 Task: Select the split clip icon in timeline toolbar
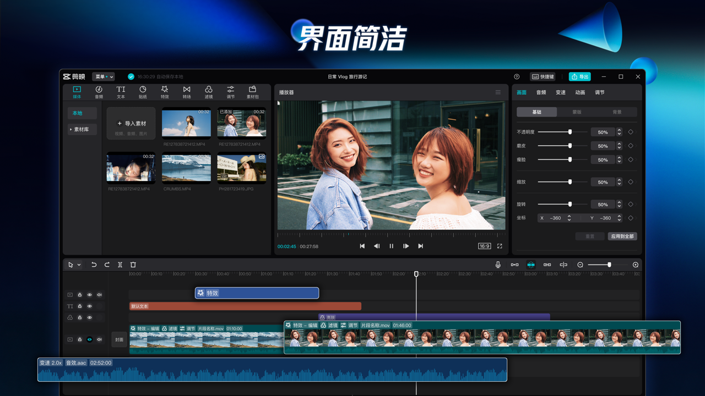[x=120, y=265]
